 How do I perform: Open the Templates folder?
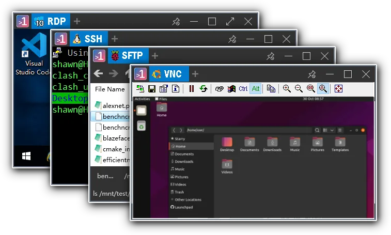(x=340, y=144)
